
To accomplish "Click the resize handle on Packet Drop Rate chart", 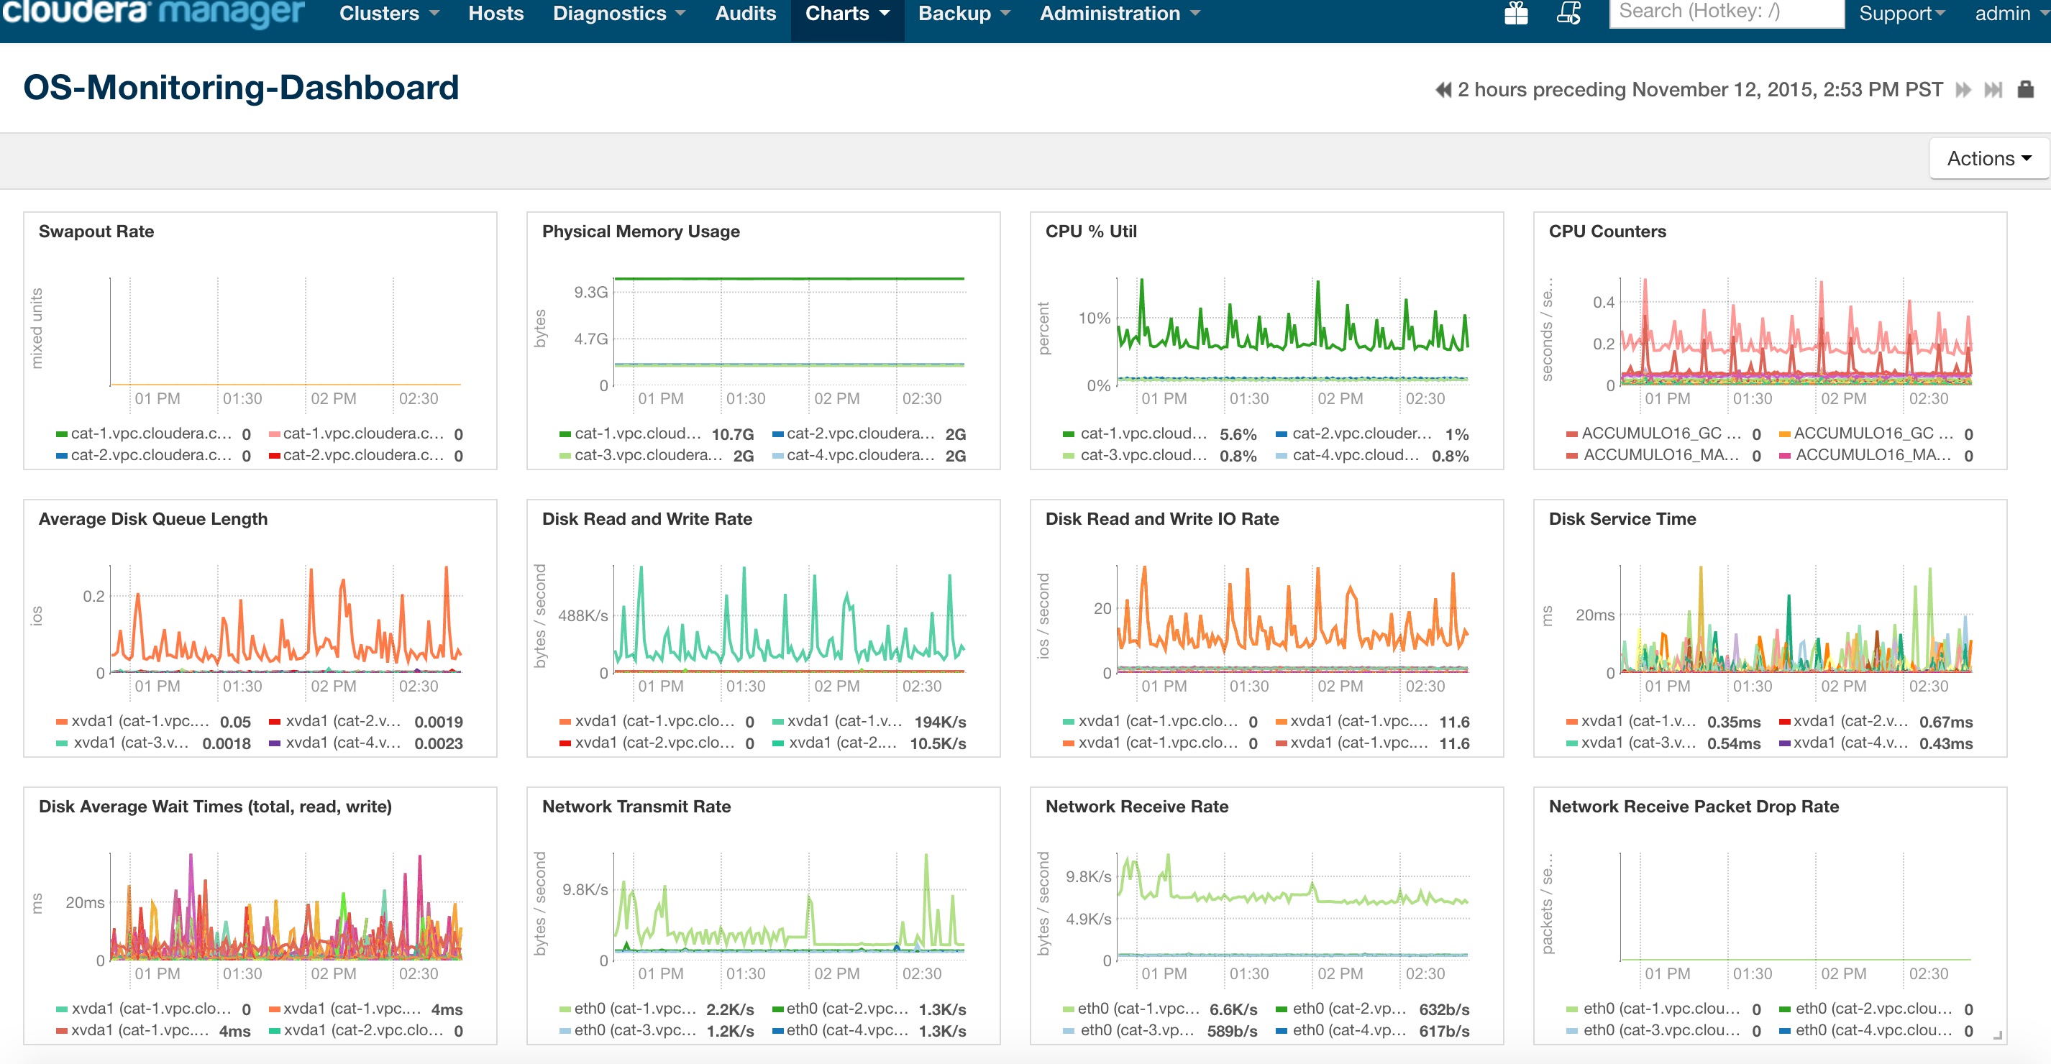I will click(1997, 1035).
